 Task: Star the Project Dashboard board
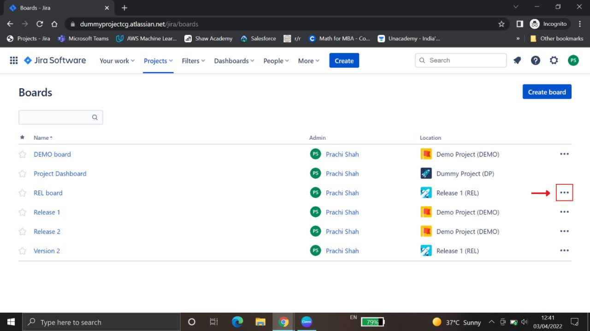pos(22,174)
